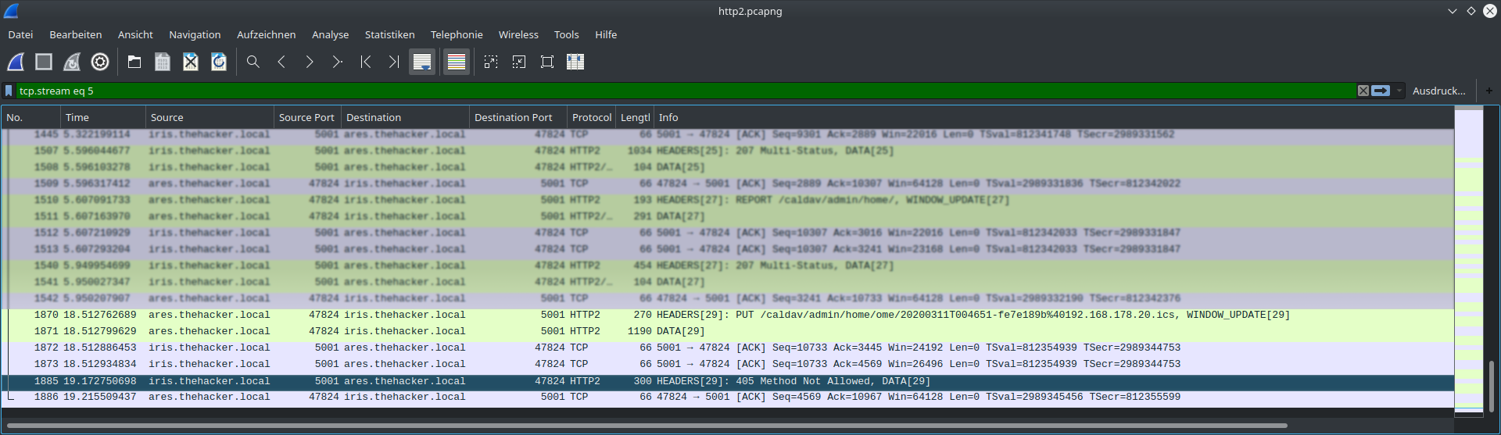Screen dimensions: 1501x435
Task: Open the Telephonie menu
Action: [x=457, y=34]
